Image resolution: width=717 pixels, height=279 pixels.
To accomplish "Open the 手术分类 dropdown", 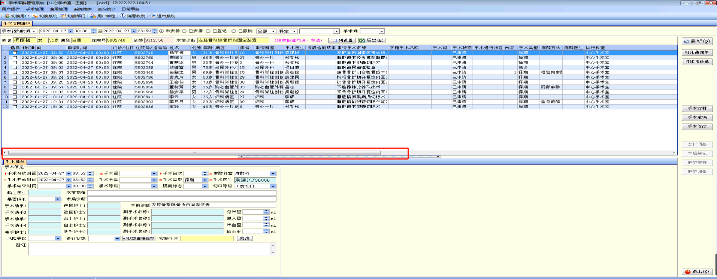I will [154, 180].
